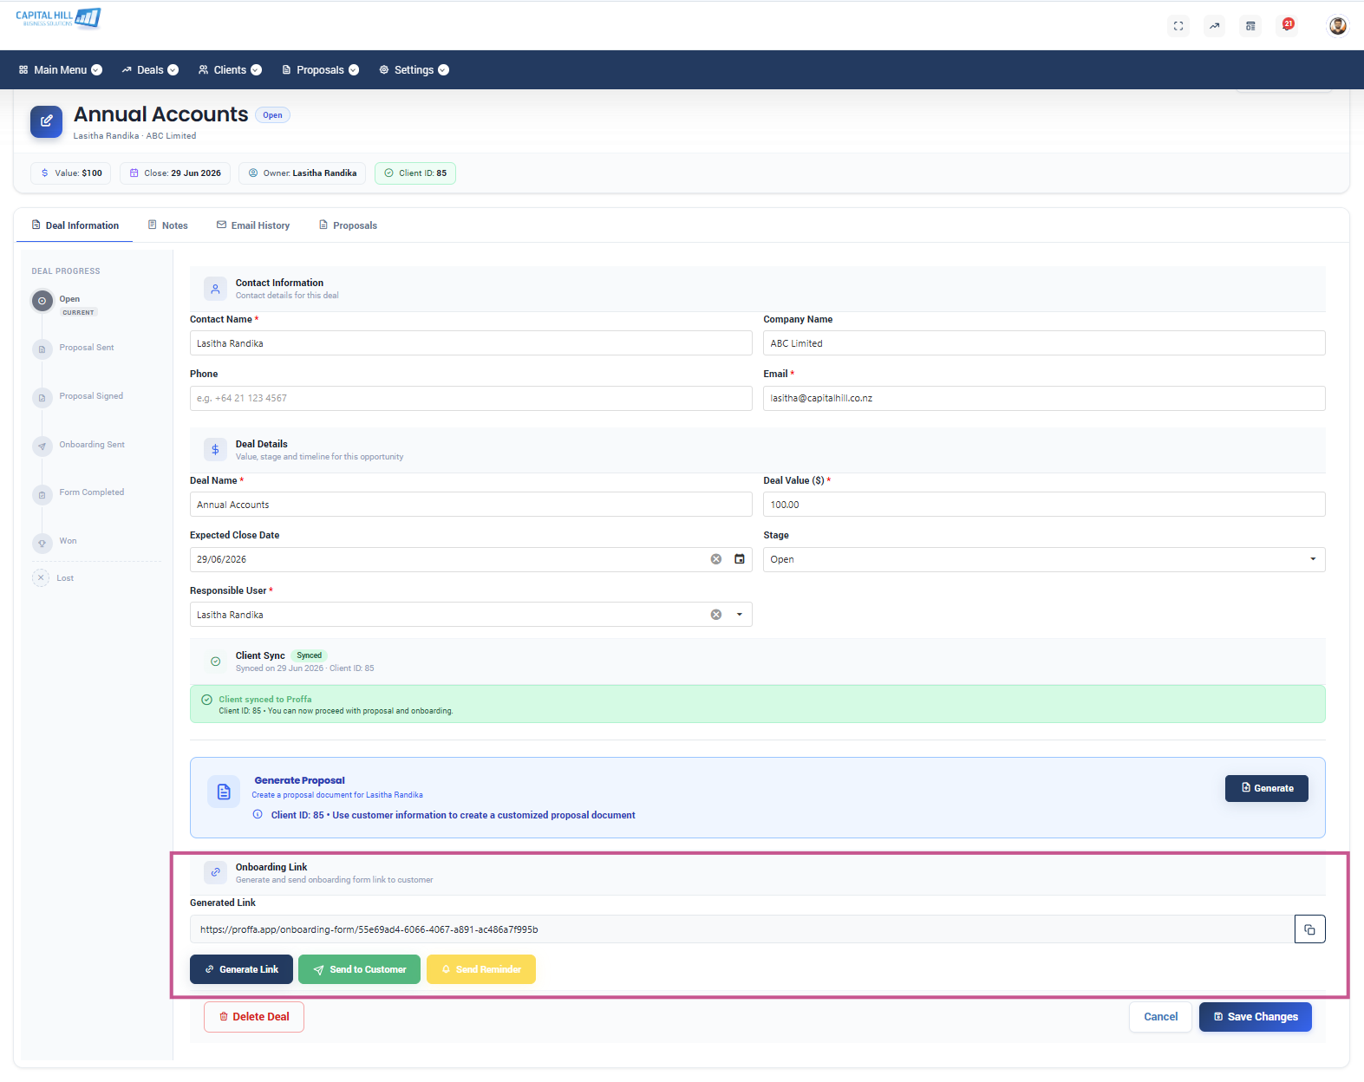Open the calculator icon in header

coord(1250,26)
